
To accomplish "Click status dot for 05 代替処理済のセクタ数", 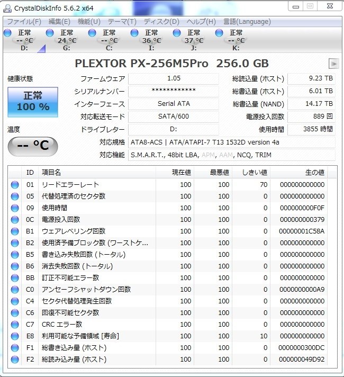I will (15, 196).
